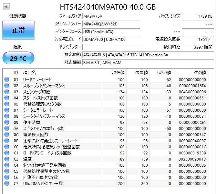This screenshot has height=194, width=217.
Task: Click status icon for ID 09 使用時間
Action: [x=7, y=122]
